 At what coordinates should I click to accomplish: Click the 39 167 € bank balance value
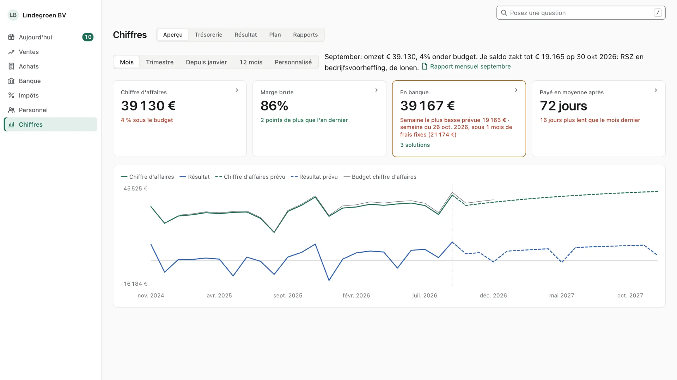(x=427, y=106)
